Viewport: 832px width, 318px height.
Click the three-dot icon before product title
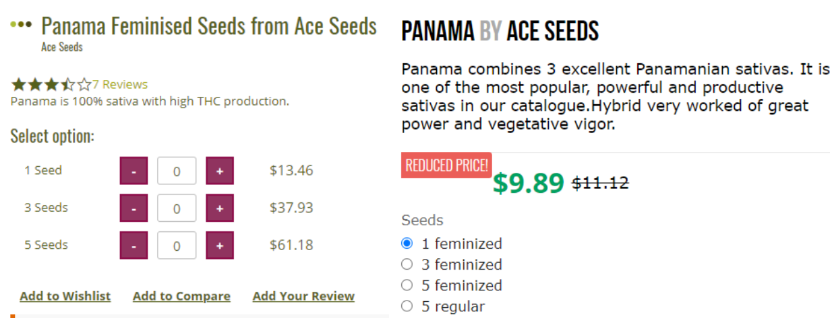coord(22,25)
